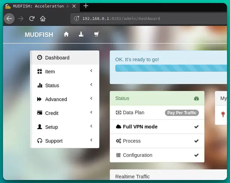Click the Setup user icon
This screenshot has width=230, height=183.
pos(40,127)
